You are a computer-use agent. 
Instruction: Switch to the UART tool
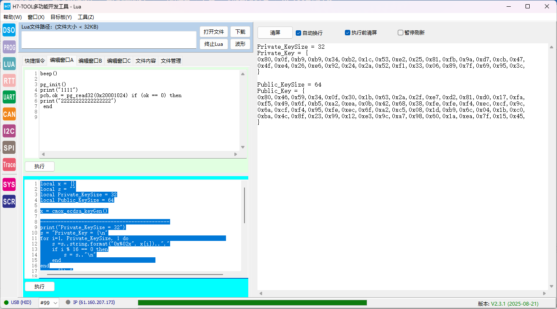pyautogui.click(x=9, y=98)
